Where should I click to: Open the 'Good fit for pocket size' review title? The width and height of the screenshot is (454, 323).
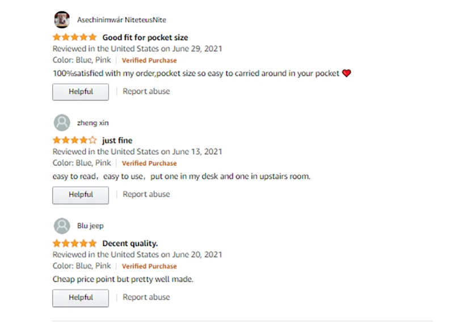point(145,37)
